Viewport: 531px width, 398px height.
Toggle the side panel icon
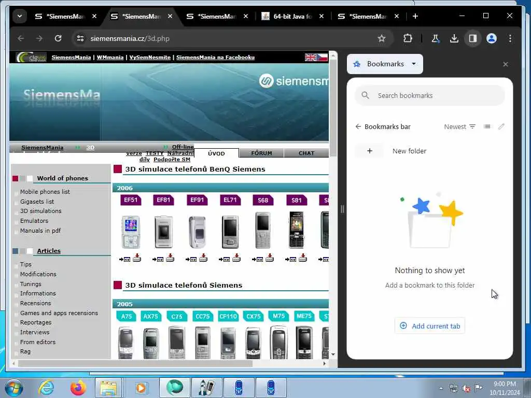[473, 38]
